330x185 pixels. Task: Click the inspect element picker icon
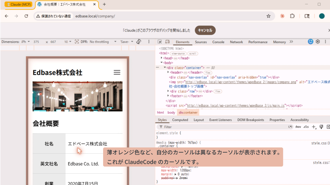click(159, 42)
